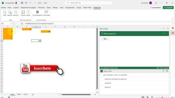The width and height of the screenshot is (175, 98).
Task: Close the Ejecutar task pane
Action: 168,28
